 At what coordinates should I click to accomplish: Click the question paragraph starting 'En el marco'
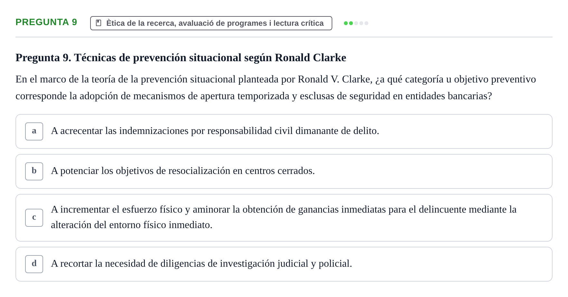276,88
